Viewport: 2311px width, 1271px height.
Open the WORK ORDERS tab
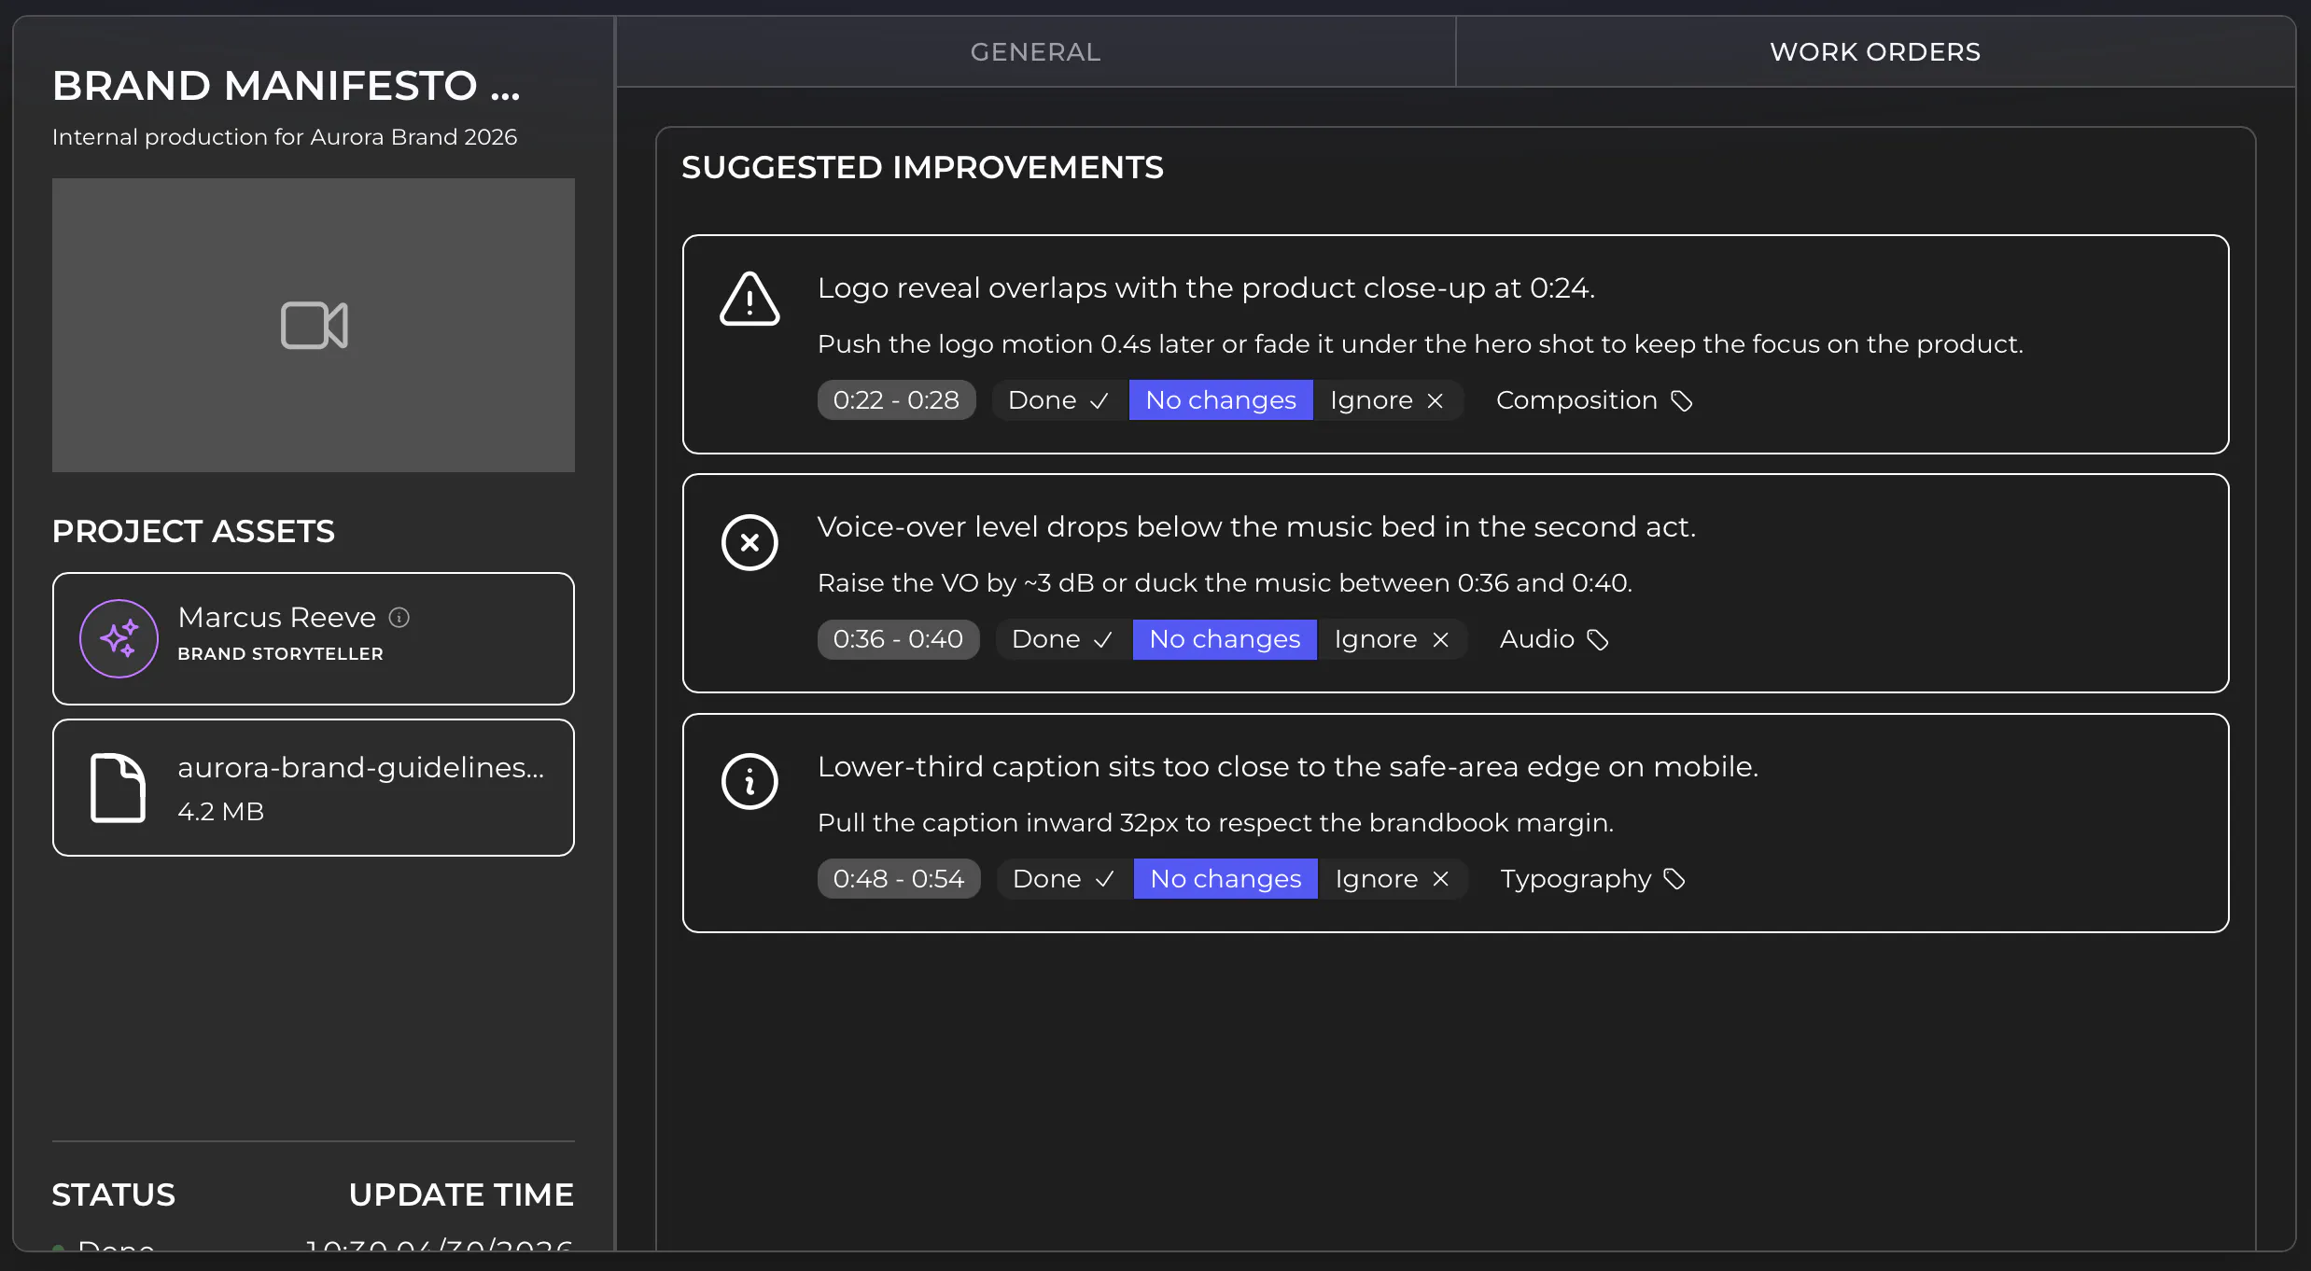1875,52
